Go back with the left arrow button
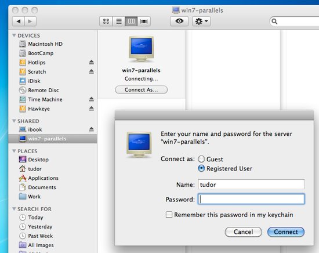The width and height of the screenshot is (319, 253). pos(19,21)
